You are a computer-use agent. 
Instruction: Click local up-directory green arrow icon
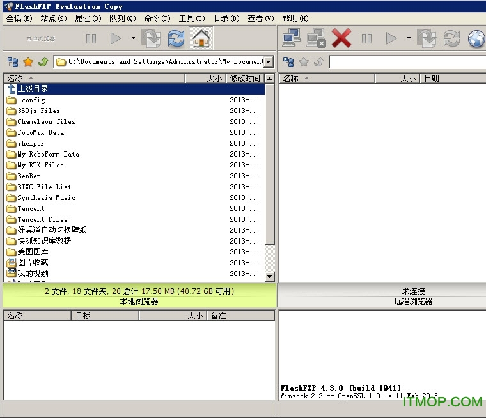(x=43, y=62)
